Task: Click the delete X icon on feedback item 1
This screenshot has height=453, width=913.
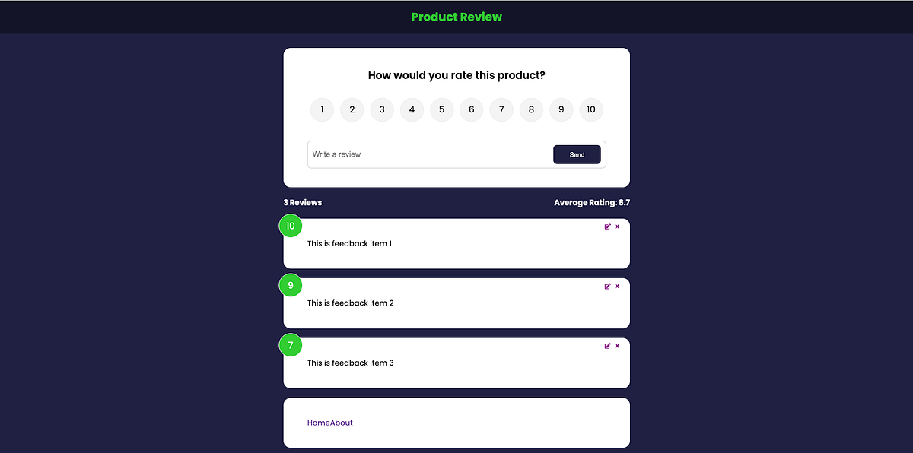Action: (617, 226)
